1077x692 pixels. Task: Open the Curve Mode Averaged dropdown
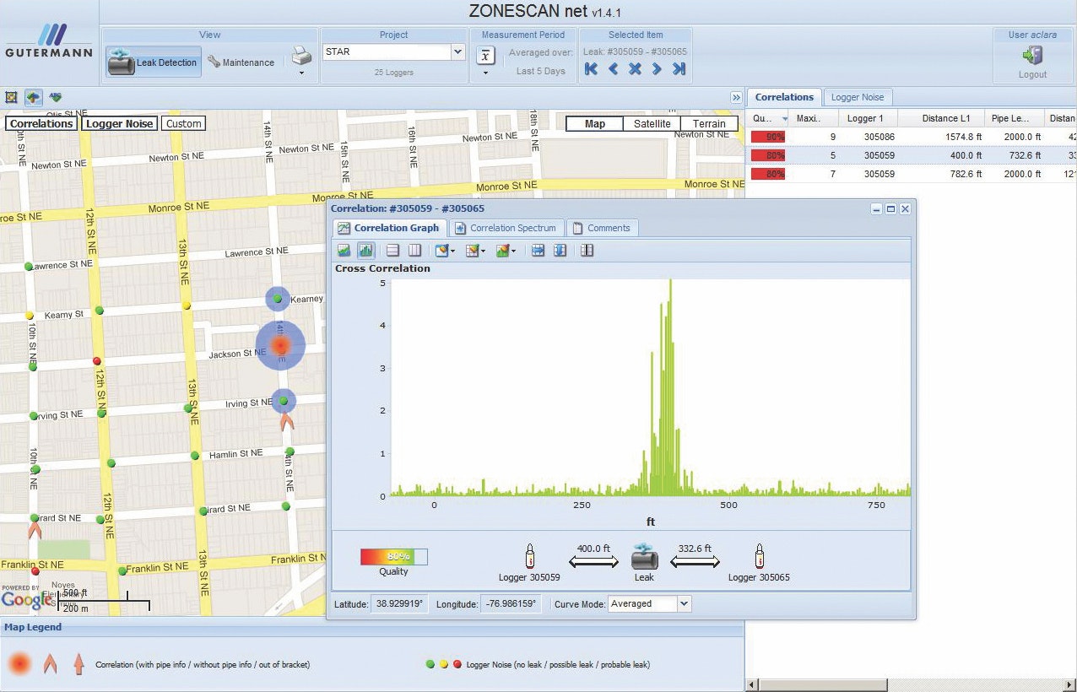684,603
